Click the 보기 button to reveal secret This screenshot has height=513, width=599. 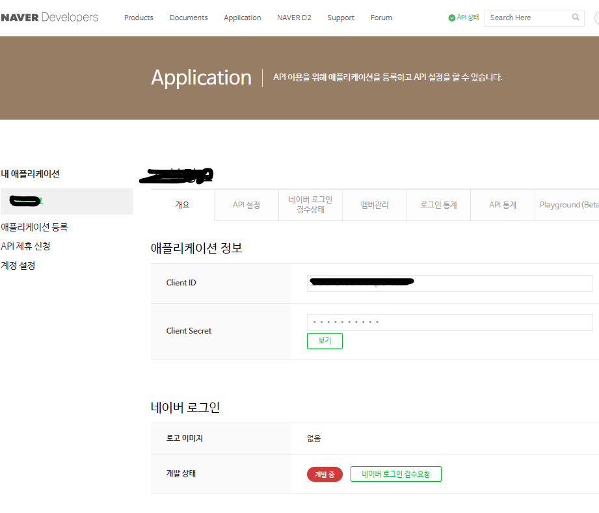pyautogui.click(x=325, y=341)
